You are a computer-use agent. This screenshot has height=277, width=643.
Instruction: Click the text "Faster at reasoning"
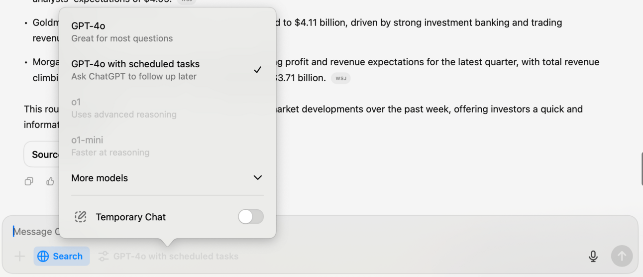pyautogui.click(x=110, y=152)
